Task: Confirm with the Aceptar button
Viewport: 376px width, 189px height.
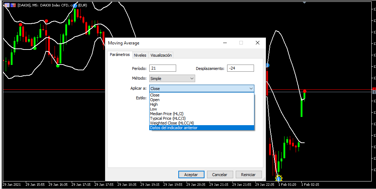Action: (x=191, y=175)
